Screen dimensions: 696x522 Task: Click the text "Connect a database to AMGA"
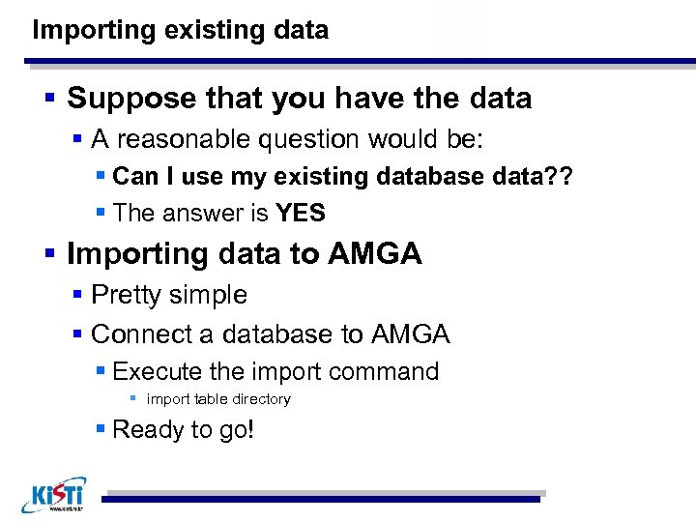pyautogui.click(x=271, y=334)
